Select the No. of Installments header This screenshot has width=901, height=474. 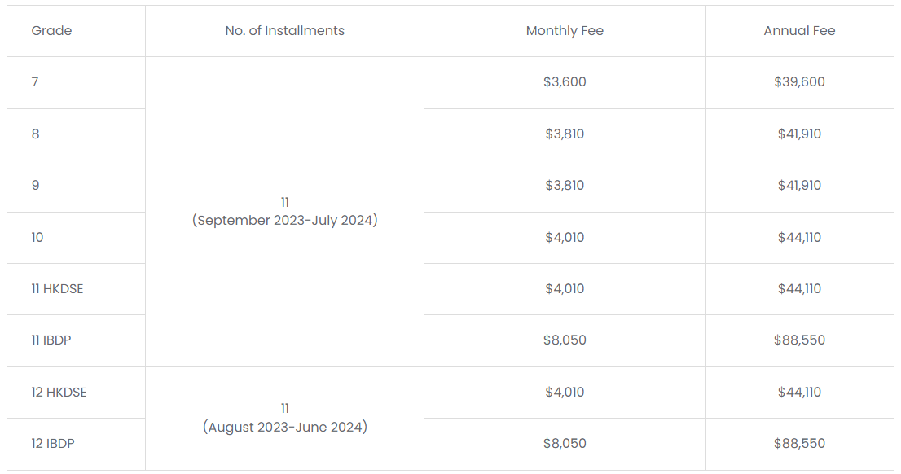tap(285, 31)
